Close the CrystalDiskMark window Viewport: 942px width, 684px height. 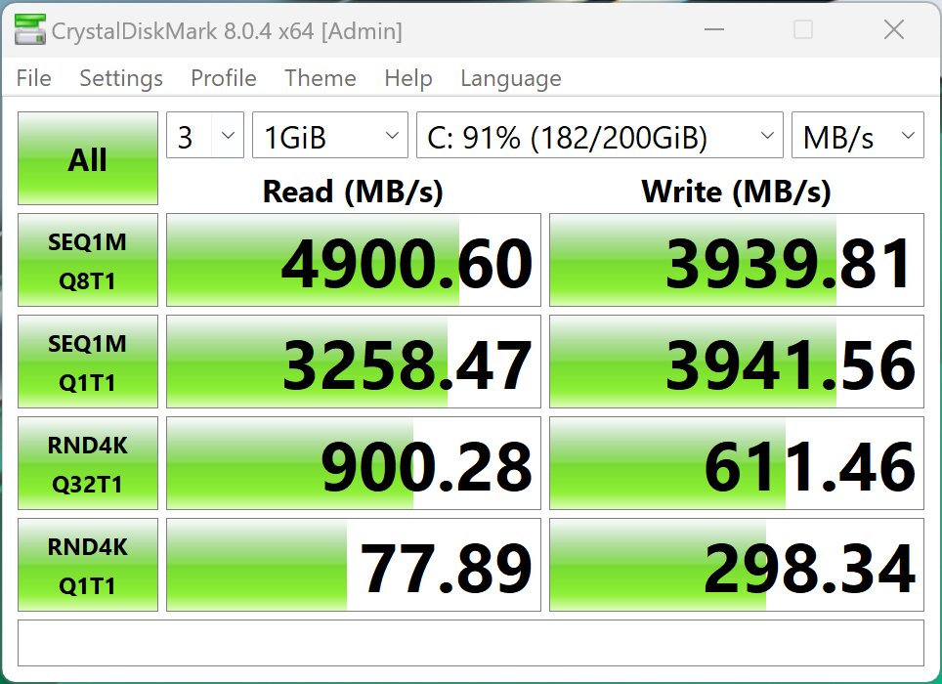point(894,29)
